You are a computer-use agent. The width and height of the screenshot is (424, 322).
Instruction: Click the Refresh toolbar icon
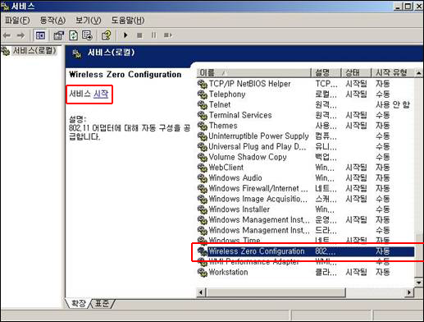73,35
